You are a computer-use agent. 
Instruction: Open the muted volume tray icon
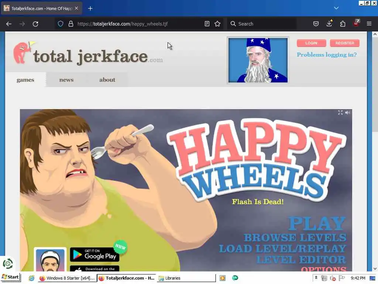(333, 278)
